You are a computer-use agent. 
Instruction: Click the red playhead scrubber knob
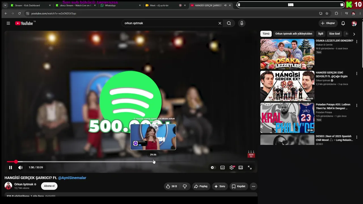tap(16, 162)
